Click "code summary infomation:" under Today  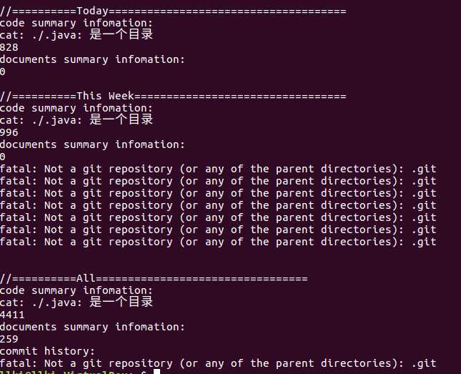76,23
